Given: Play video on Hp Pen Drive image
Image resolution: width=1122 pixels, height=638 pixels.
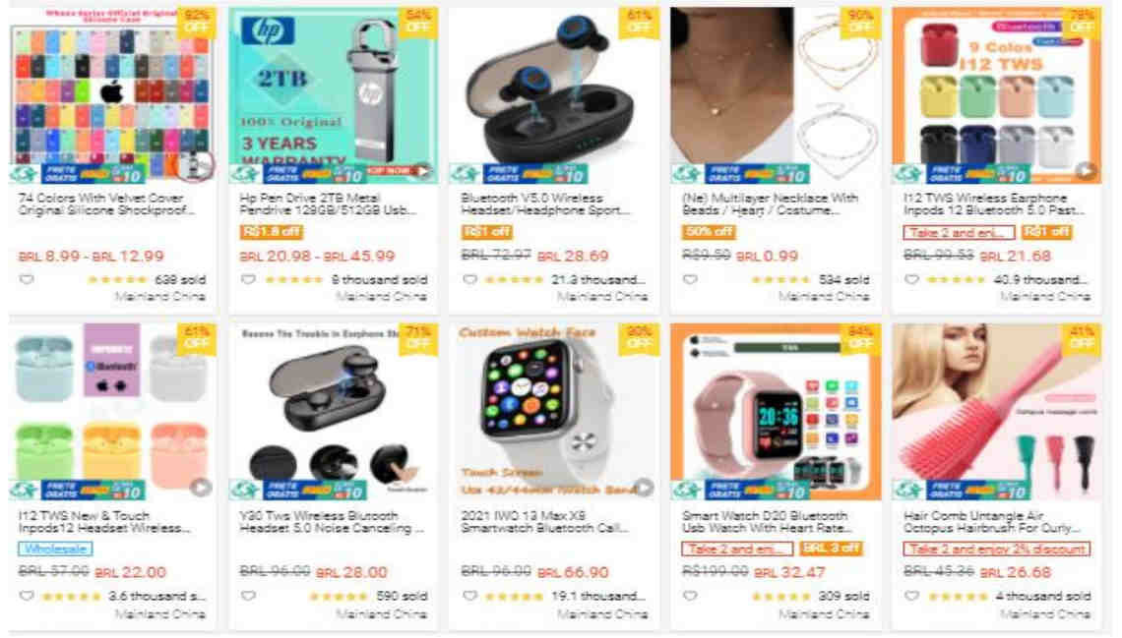Looking at the screenshot, I should tap(423, 171).
